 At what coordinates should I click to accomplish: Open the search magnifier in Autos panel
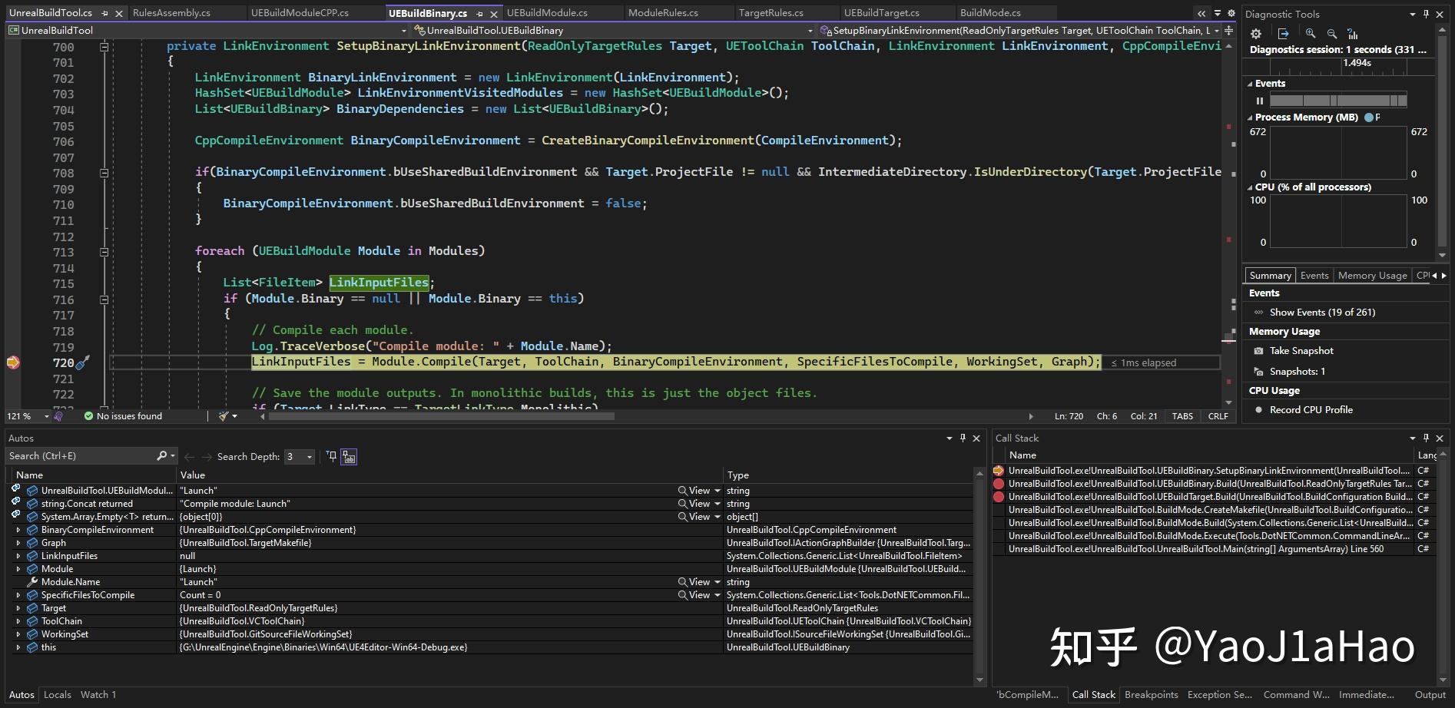(160, 455)
